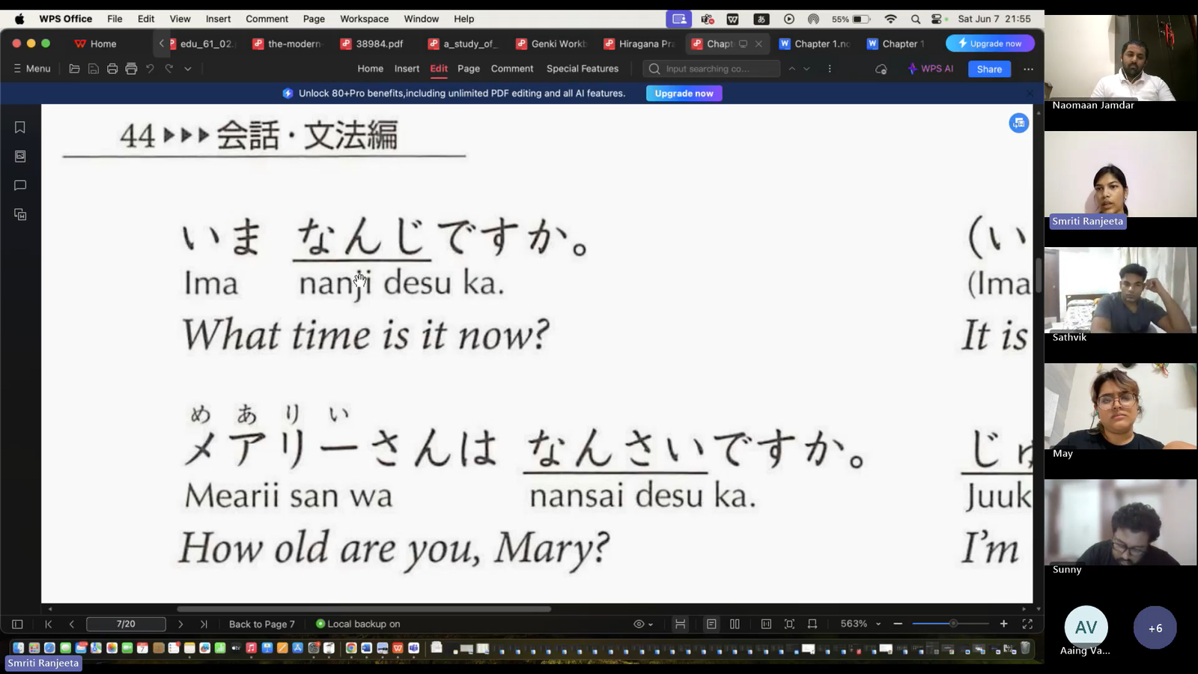Image resolution: width=1198 pixels, height=674 pixels.
Task: Open the eye protection mode dropdown
Action: (643, 624)
